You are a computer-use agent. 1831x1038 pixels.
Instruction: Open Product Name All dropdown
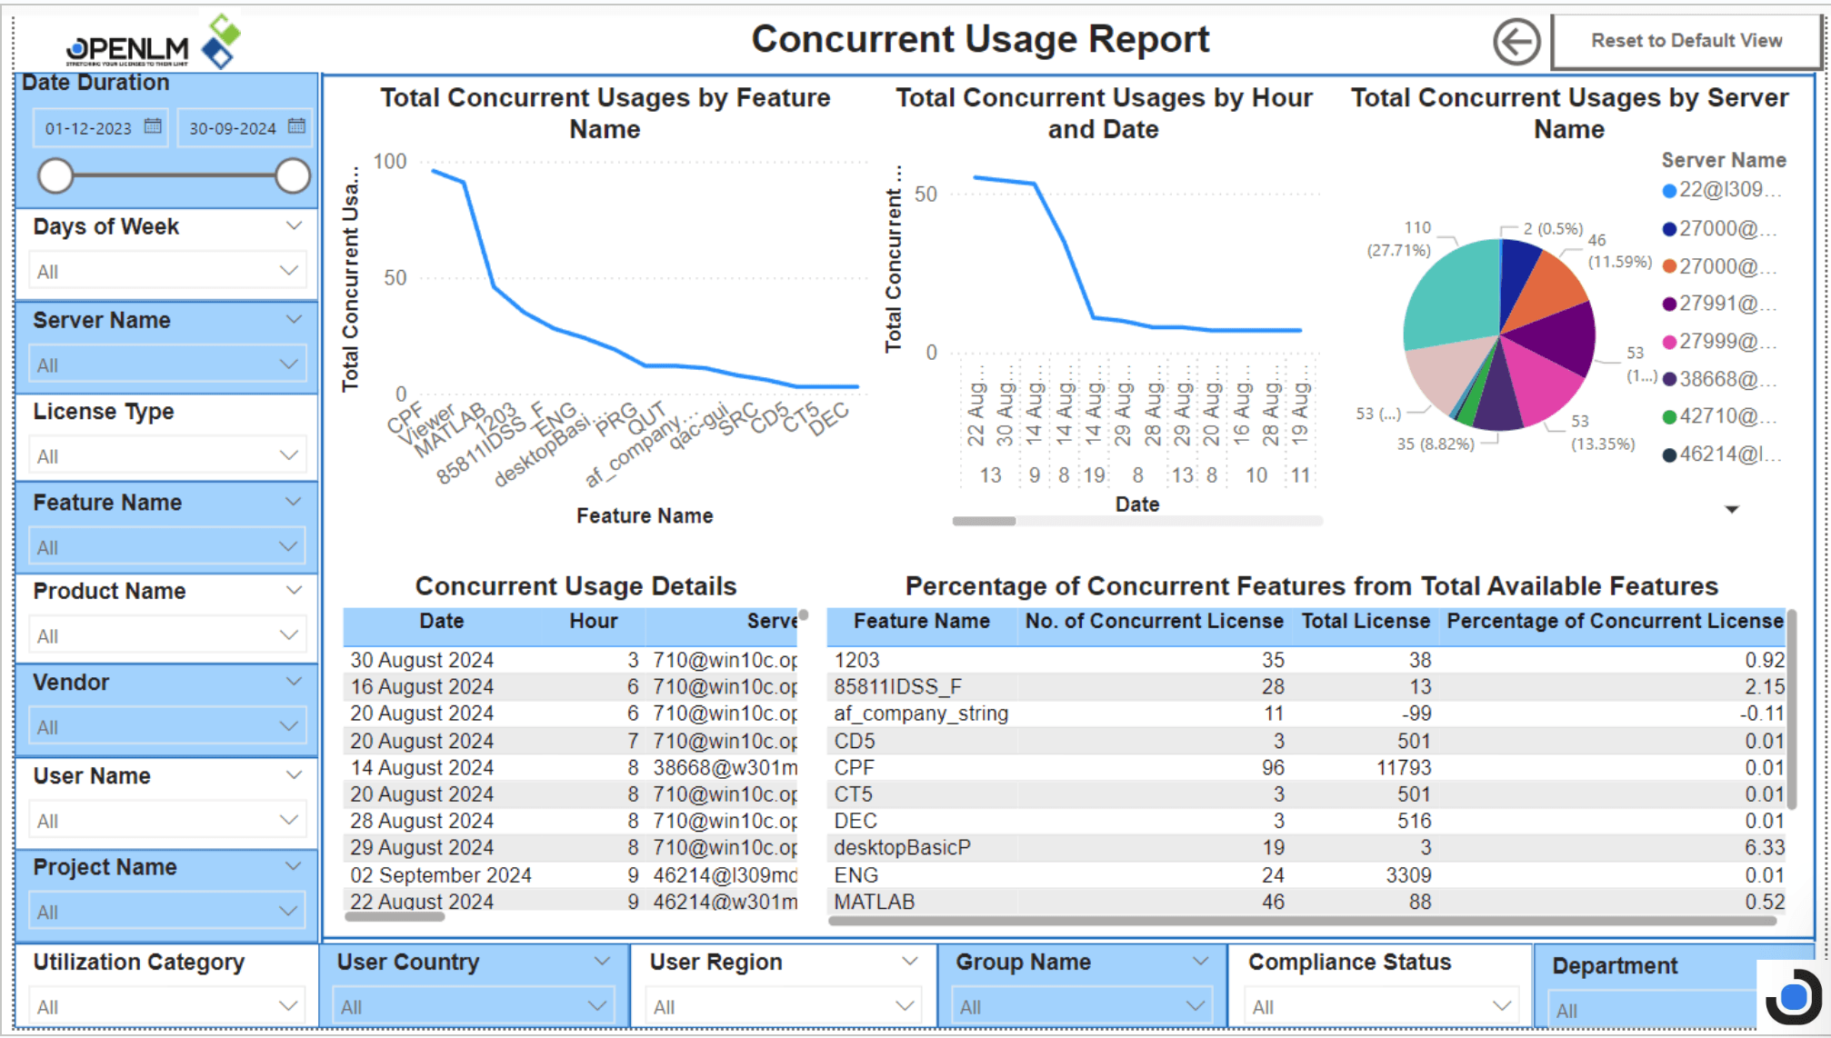[x=167, y=635]
